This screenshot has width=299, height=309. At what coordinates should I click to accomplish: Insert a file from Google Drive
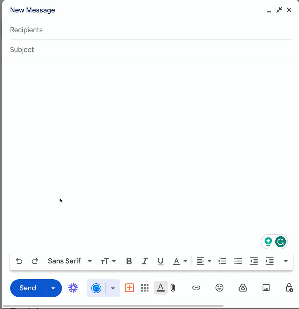(243, 288)
